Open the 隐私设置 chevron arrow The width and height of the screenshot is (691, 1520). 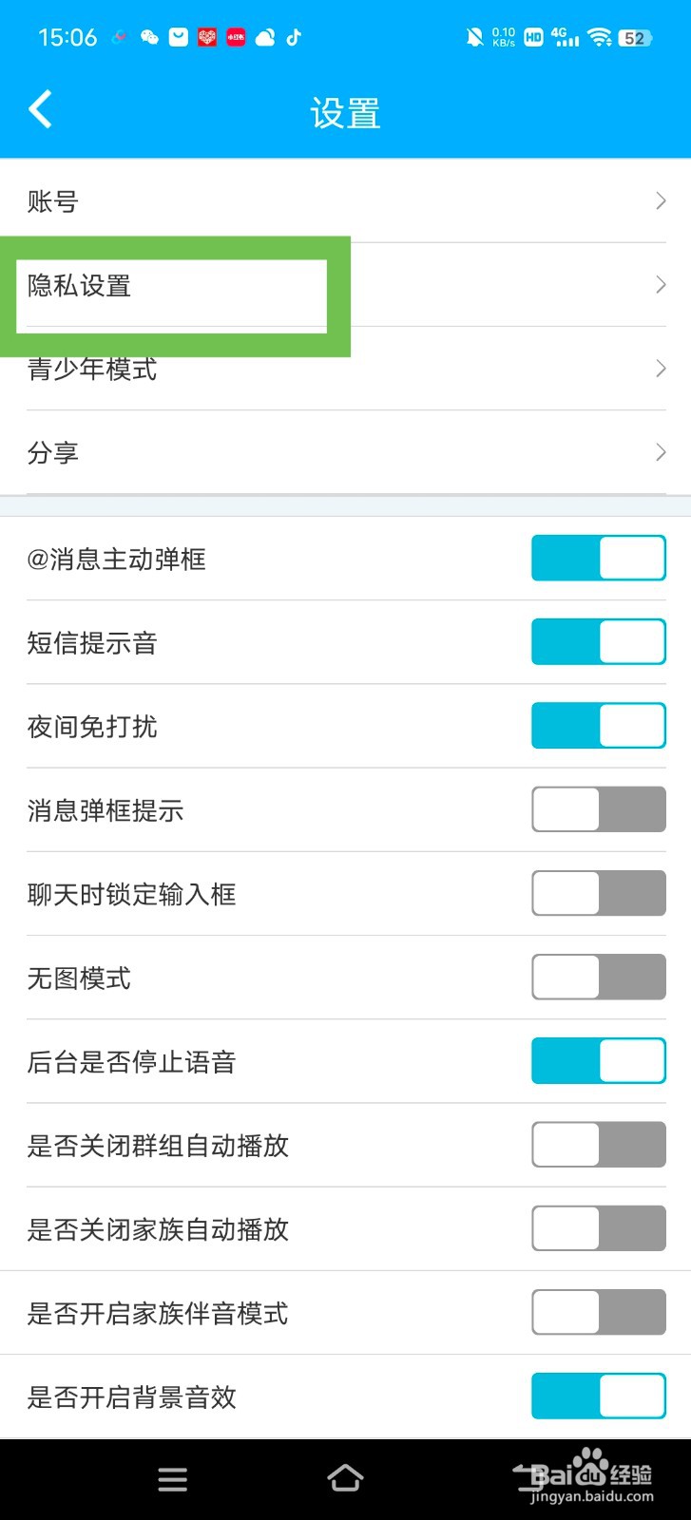661,284
